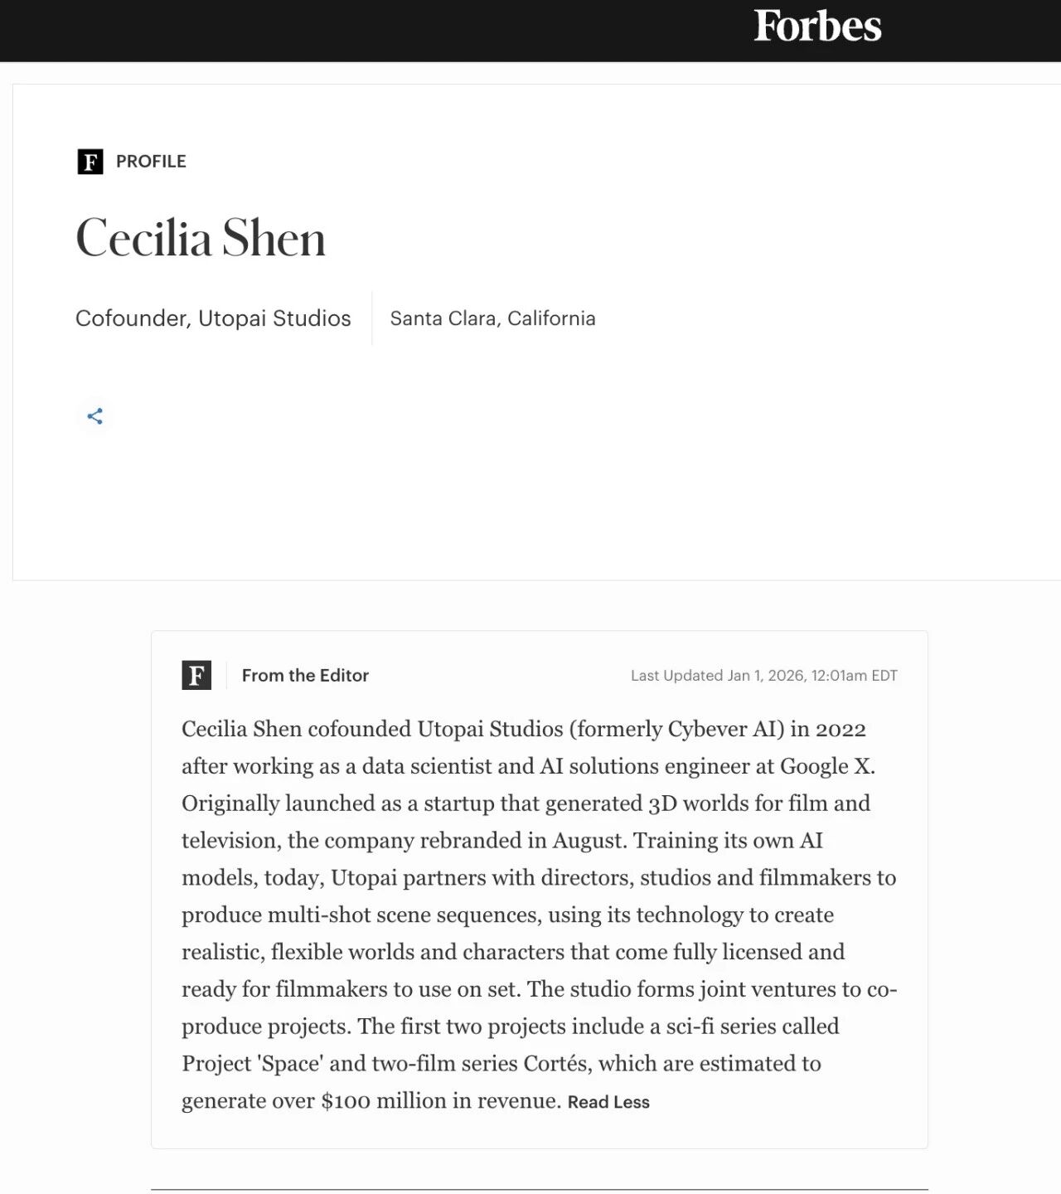Screen dimensions: 1061x1194
Task: Collapse the bio with Read Less
Action: pyautogui.click(x=608, y=1102)
